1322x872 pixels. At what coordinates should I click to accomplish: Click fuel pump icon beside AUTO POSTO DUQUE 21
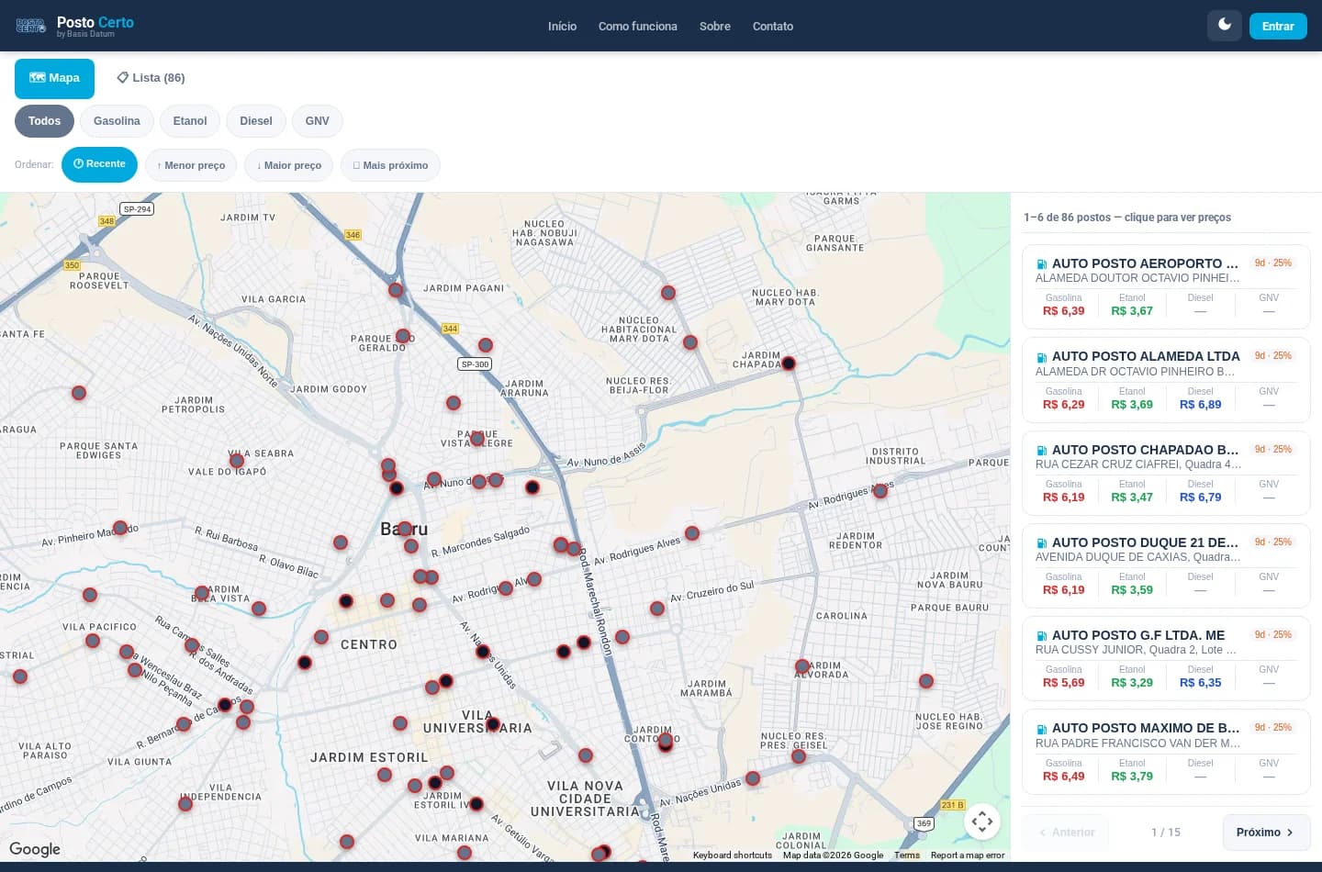tap(1042, 543)
